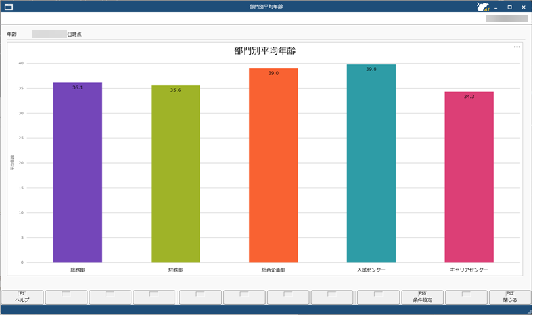The image size is (533, 315).
Task: Select the pink キャリアセンター bar
Action: pyautogui.click(x=469, y=177)
